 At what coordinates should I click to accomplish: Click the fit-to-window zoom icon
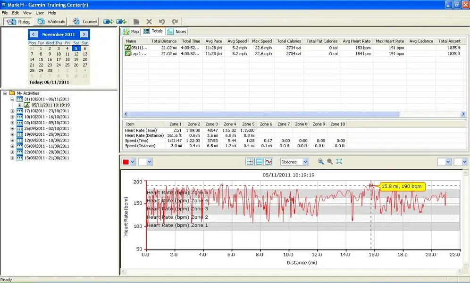pos(339,162)
